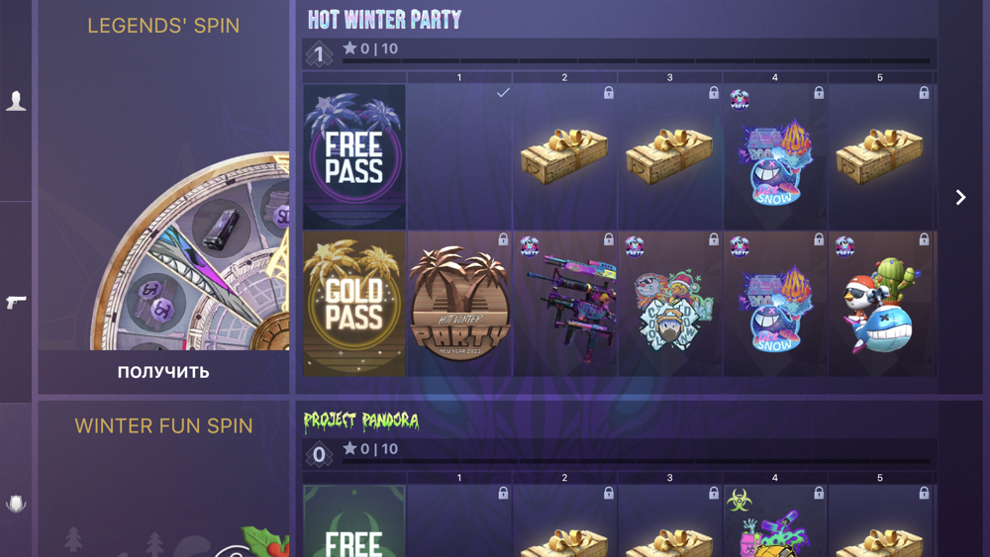Open the pistol weapons icon in sidebar
The height and width of the screenshot is (557, 990).
click(16, 302)
